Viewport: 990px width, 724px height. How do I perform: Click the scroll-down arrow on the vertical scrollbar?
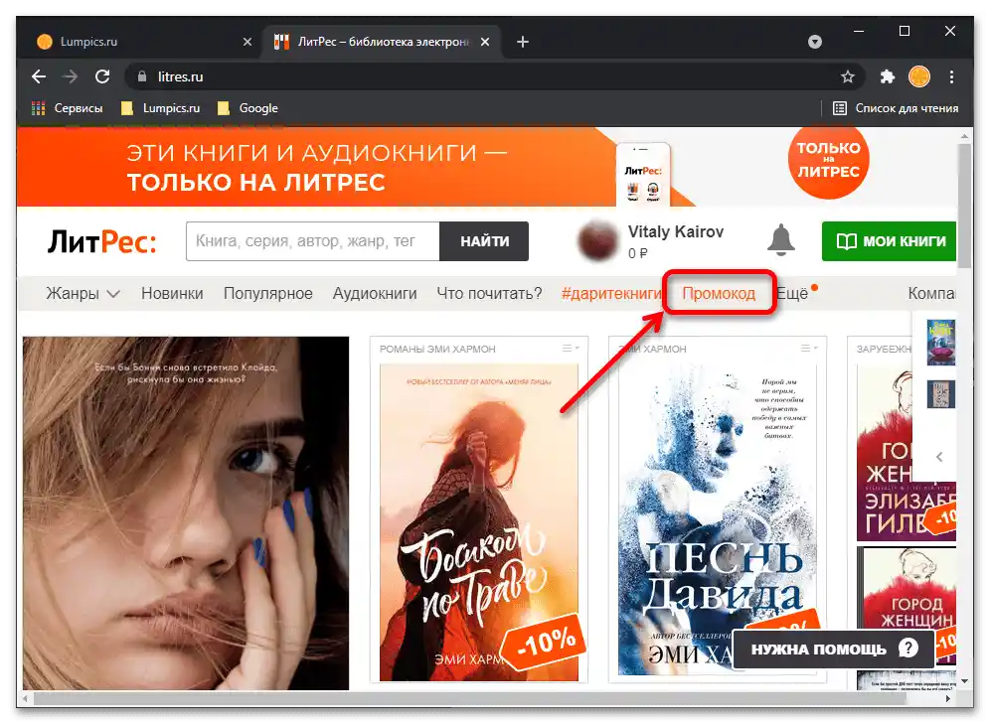[964, 681]
